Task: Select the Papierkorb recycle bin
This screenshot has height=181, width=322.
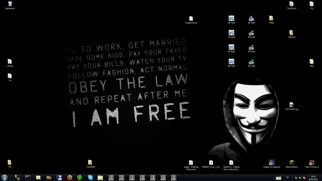Action: (x=10, y=4)
